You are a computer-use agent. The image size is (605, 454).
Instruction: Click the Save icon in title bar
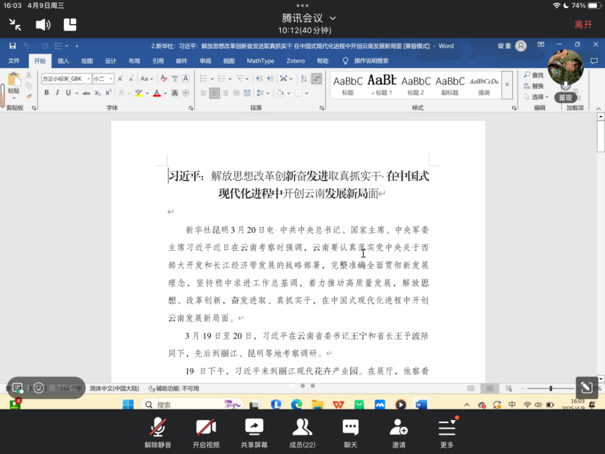click(12, 46)
